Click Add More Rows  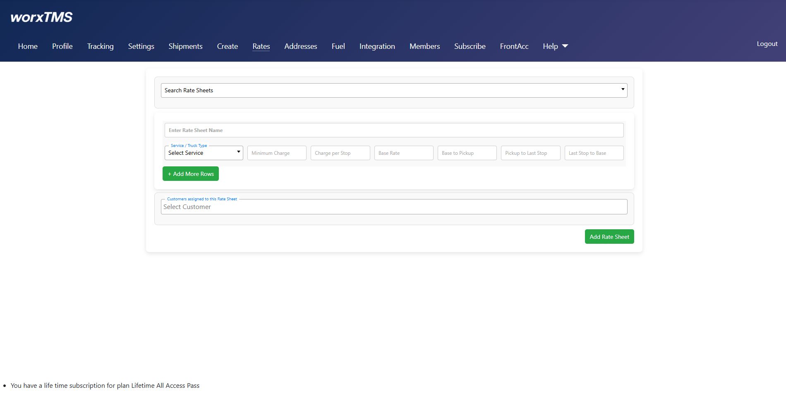(191, 173)
